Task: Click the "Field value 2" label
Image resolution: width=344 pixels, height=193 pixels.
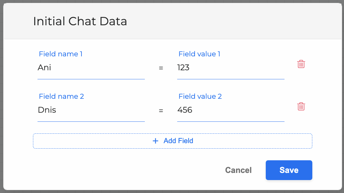Action: coord(200,96)
